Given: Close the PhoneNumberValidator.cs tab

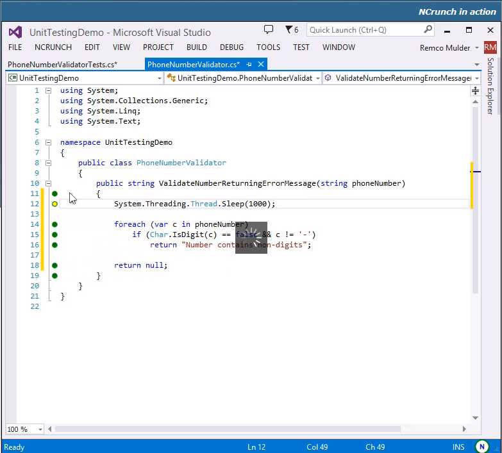Looking at the screenshot, I should click(260, 64).
